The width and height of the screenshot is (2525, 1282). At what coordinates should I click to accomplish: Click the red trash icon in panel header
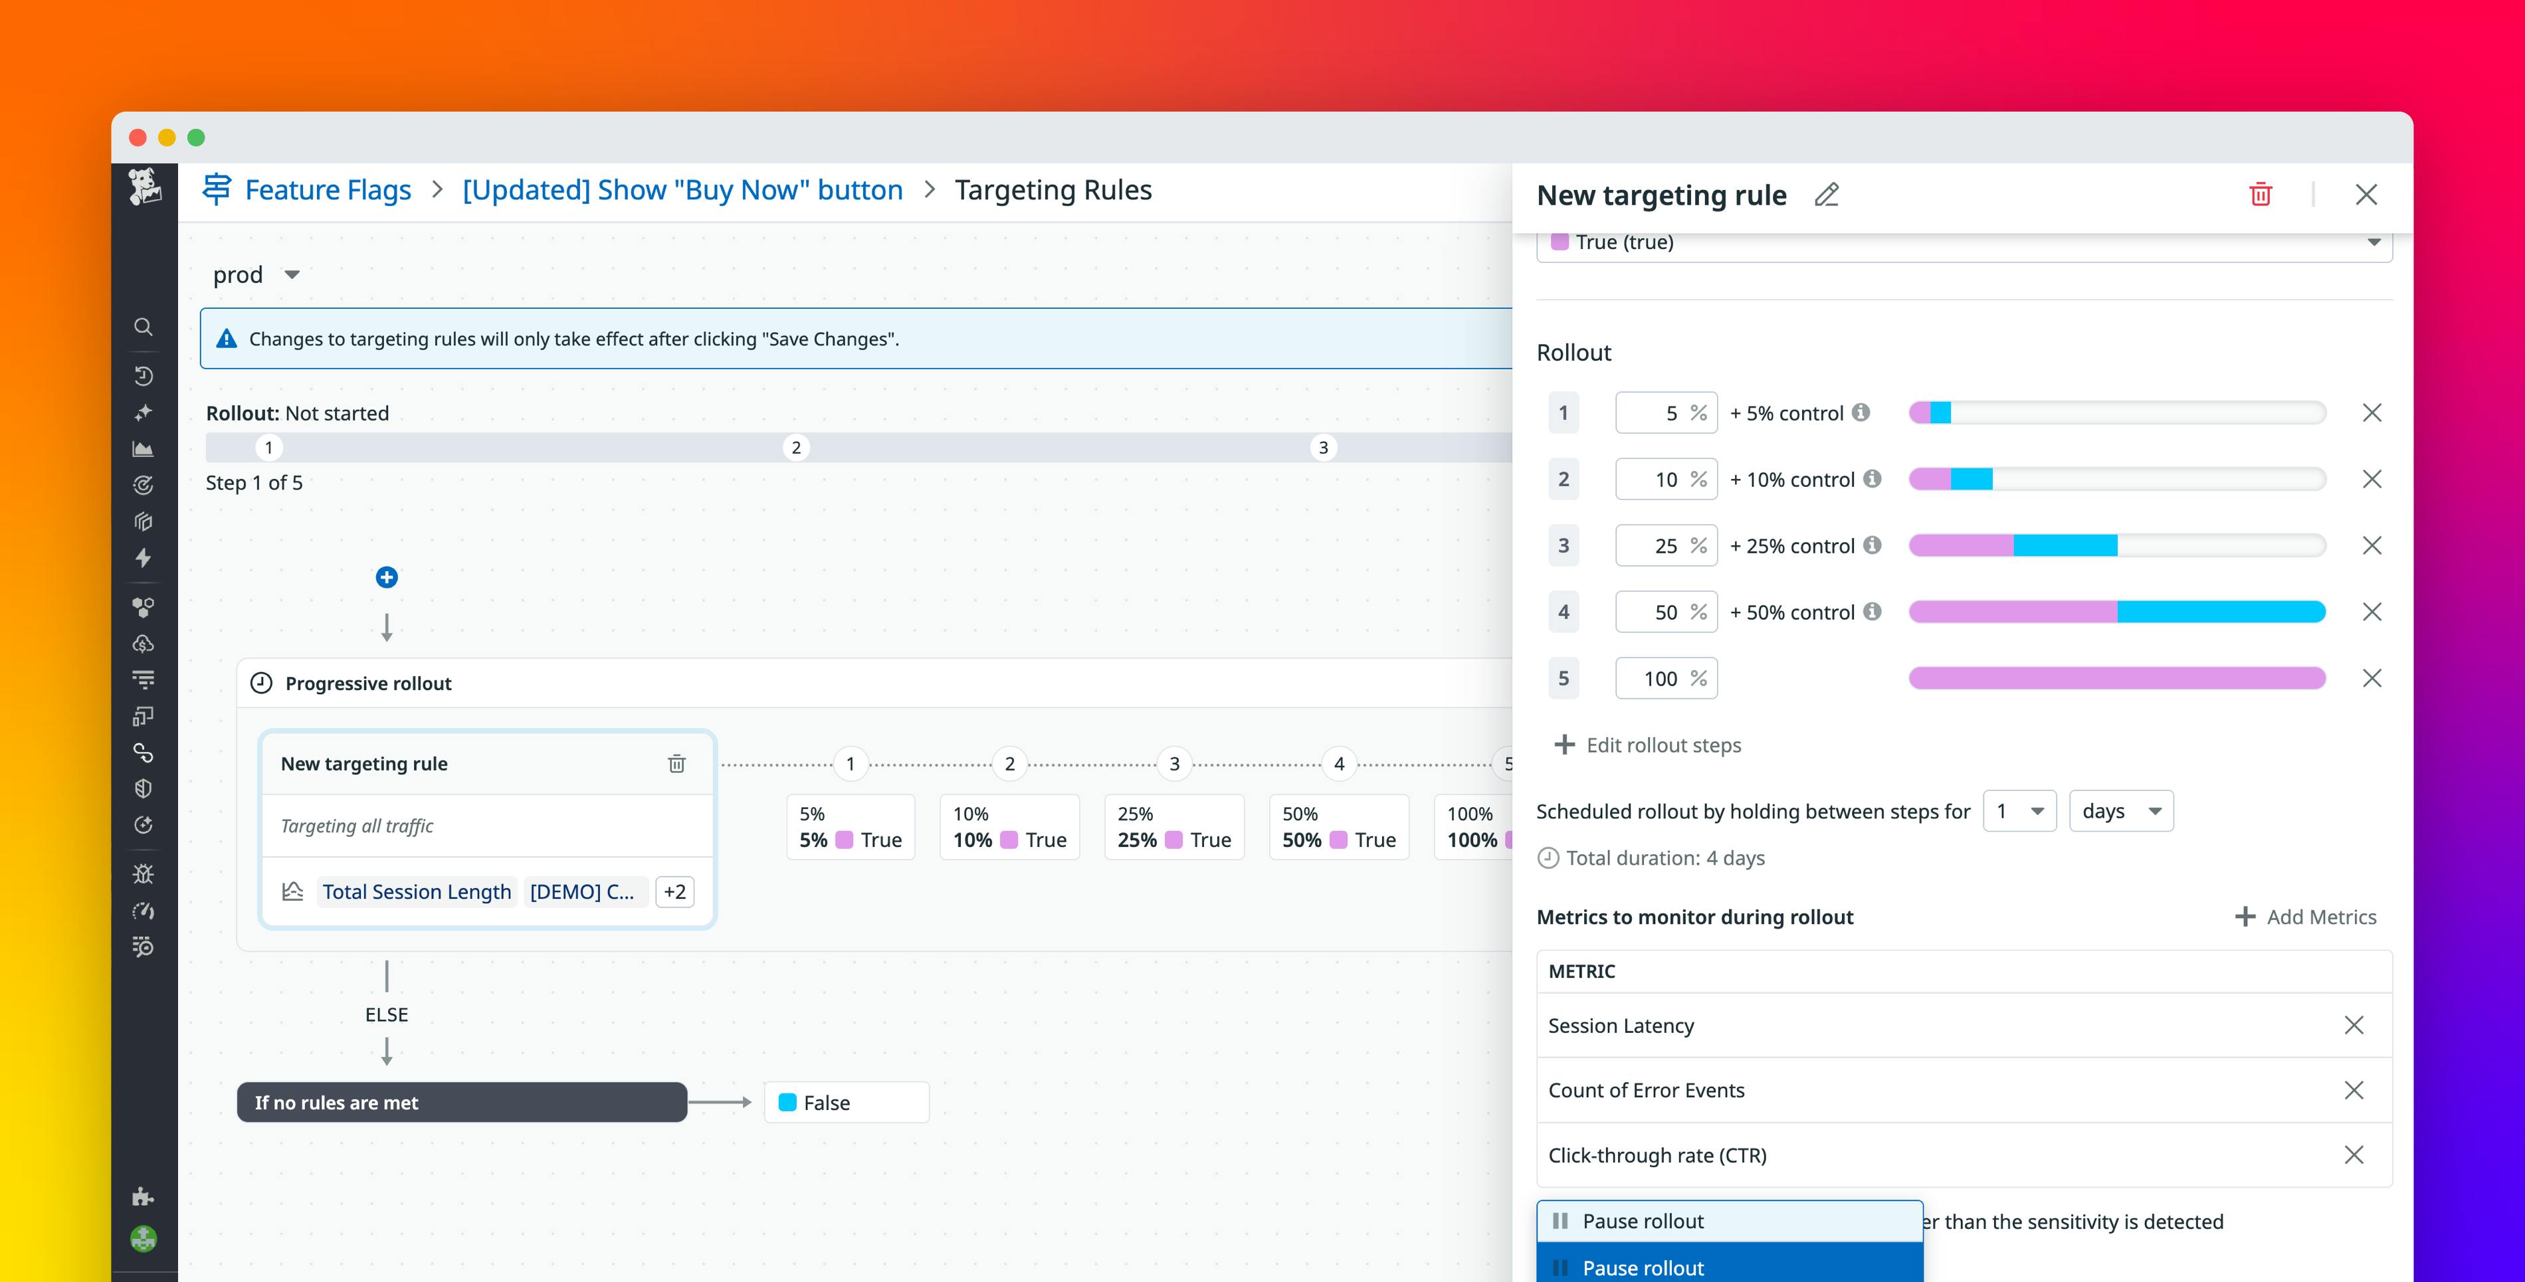2261,194
